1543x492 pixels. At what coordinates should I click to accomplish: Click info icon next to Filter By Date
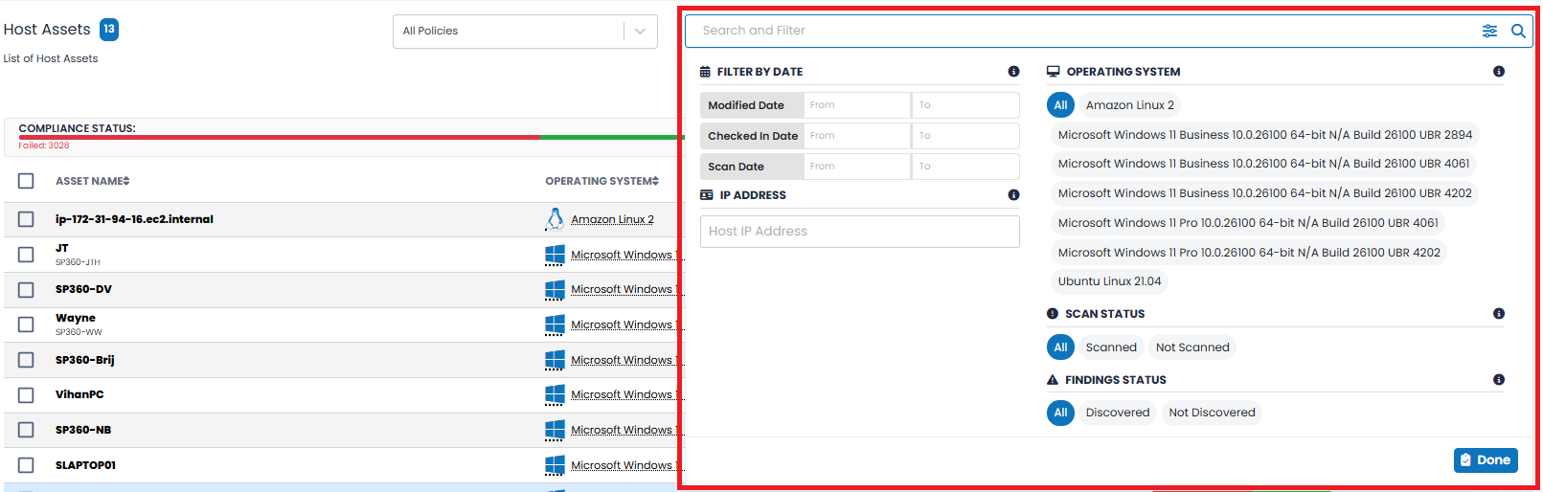click(1013, 72)
